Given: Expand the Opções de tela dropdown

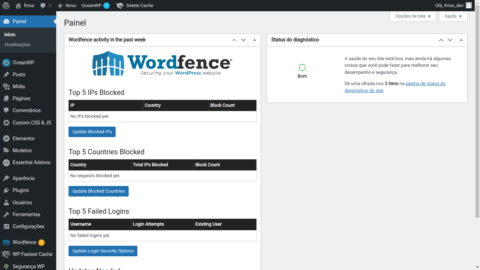Looking at the screenshot, I should pyautogui.click(x=413, y=16).
